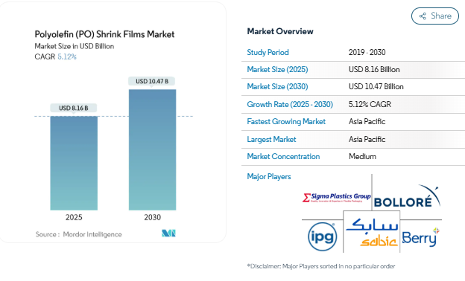Click the SABIC logo
The image size is (465, 281).
(372, 233)
